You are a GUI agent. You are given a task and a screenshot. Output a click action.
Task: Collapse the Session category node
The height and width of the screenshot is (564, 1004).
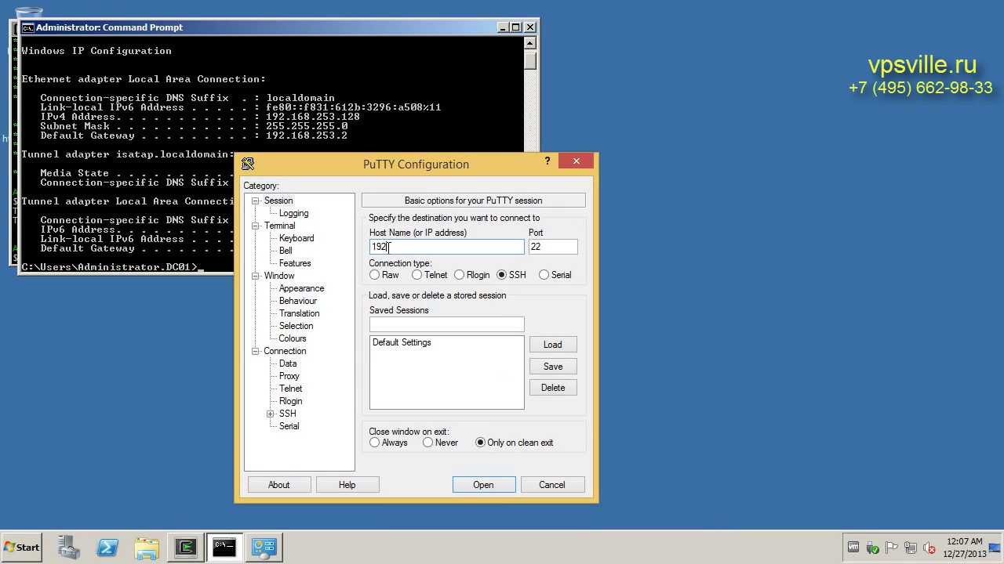point(256,201)
